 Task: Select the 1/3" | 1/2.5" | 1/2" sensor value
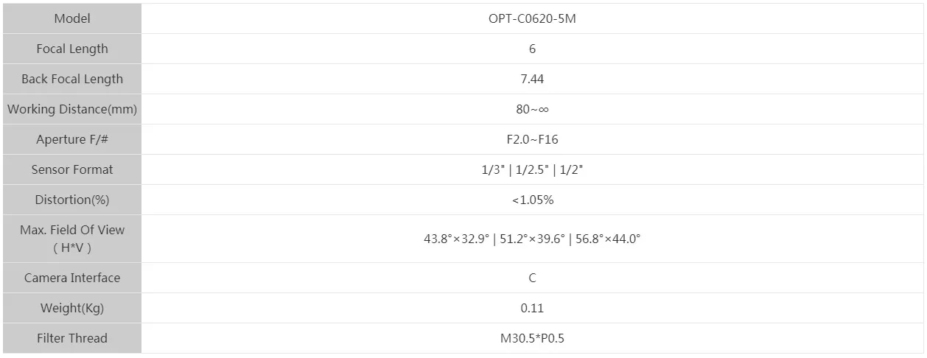click(x=532, y=169)
